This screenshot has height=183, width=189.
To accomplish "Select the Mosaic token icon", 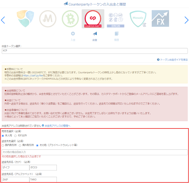I will tap(138, 19).
